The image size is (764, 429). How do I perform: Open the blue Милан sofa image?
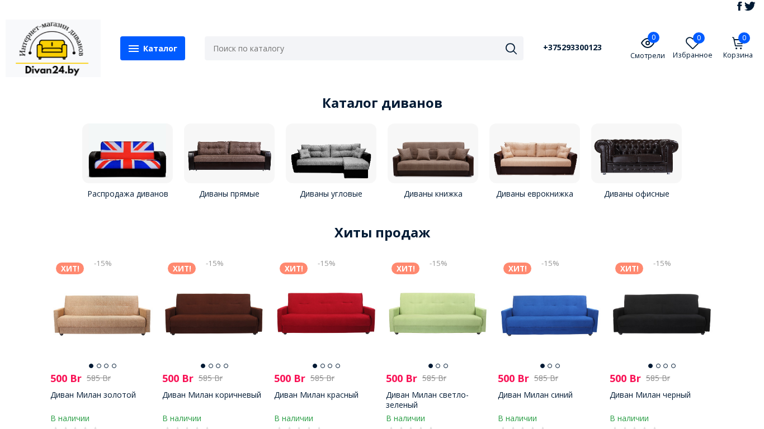(x=550, y=314)
